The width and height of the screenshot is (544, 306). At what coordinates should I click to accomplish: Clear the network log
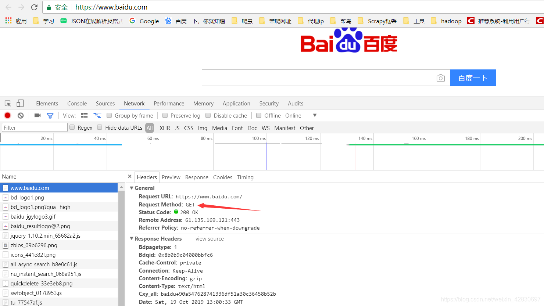(21, 115)
